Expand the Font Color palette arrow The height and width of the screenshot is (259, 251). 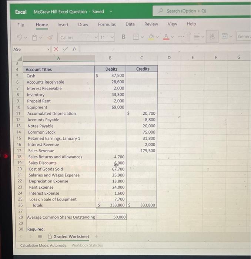(173, 37)
